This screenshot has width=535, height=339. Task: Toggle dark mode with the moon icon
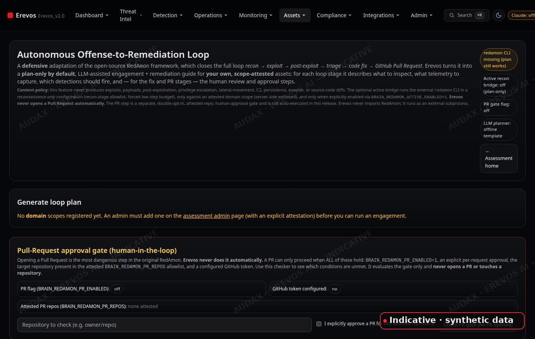point(499,15)
